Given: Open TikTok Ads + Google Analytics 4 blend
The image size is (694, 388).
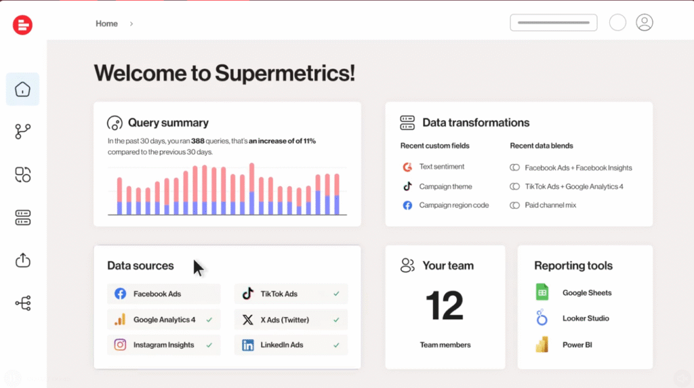Looking at the screenshot, I should (573, 187).
